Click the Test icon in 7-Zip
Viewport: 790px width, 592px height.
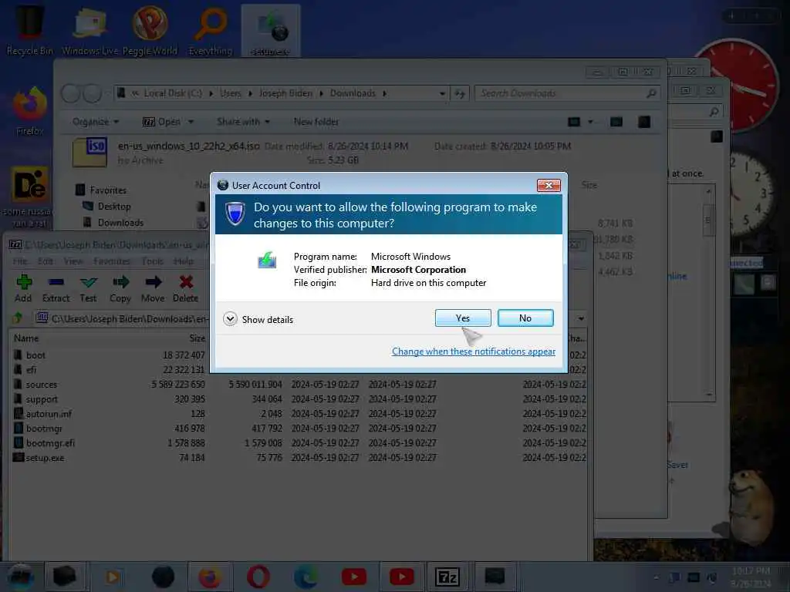(88, 288)
